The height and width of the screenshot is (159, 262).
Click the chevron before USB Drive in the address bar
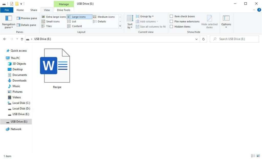click(31, 39)
